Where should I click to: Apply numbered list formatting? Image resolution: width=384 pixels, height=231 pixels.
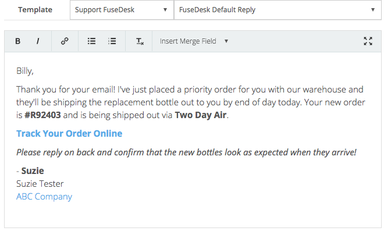[112, 41]
